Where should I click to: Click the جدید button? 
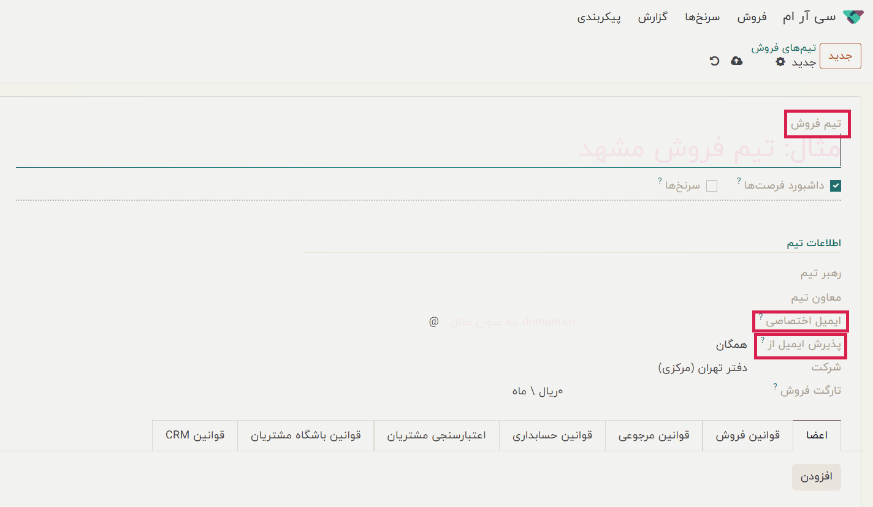click(x=841, y=56)
